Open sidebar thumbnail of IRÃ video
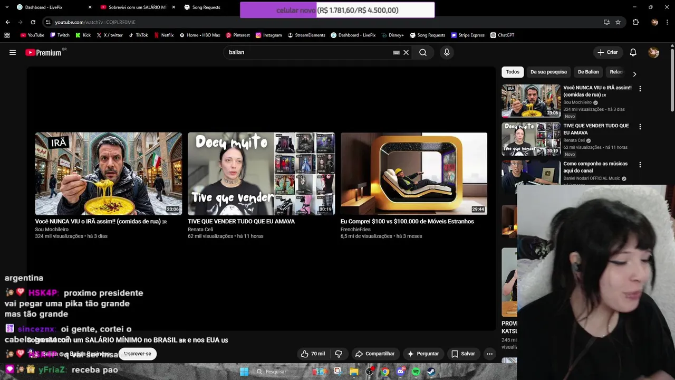Viewport: 675px width, 380px height. pyautogui.click(x=531, y=101)
